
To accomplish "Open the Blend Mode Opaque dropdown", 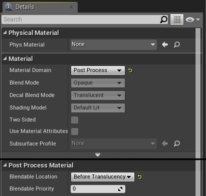I will [98, 83].
